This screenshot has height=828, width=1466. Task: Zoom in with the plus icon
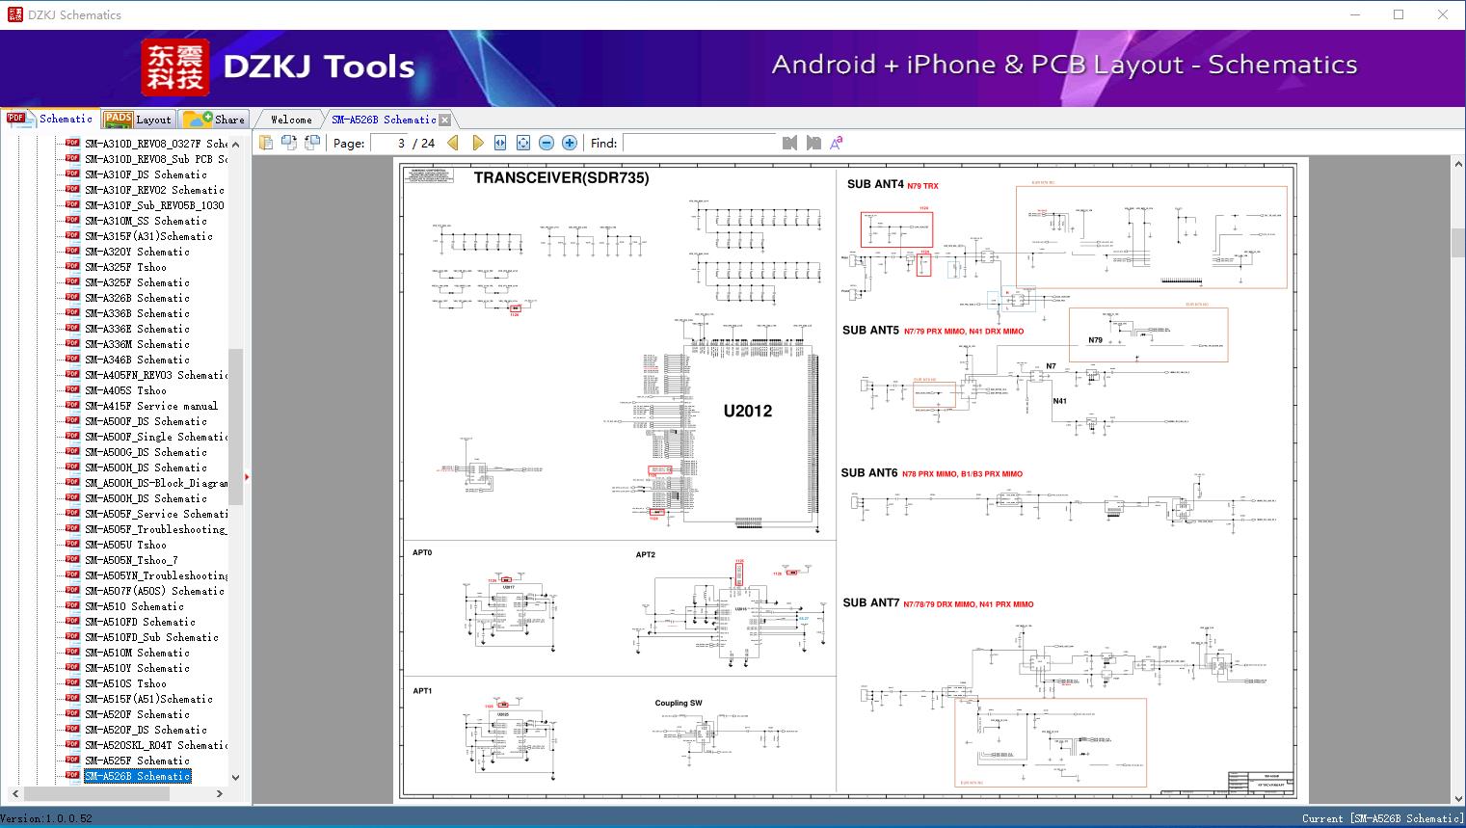pos(570,143)
